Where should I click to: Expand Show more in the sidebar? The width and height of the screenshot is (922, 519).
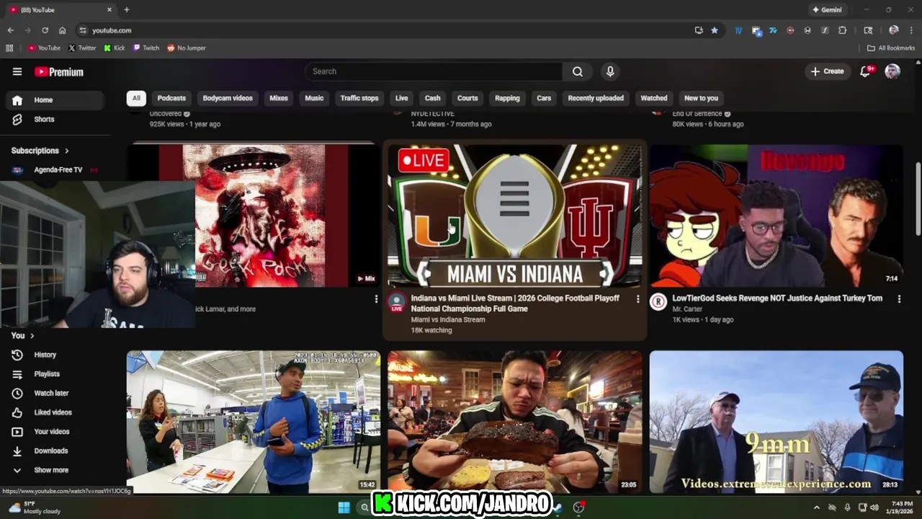51,470
